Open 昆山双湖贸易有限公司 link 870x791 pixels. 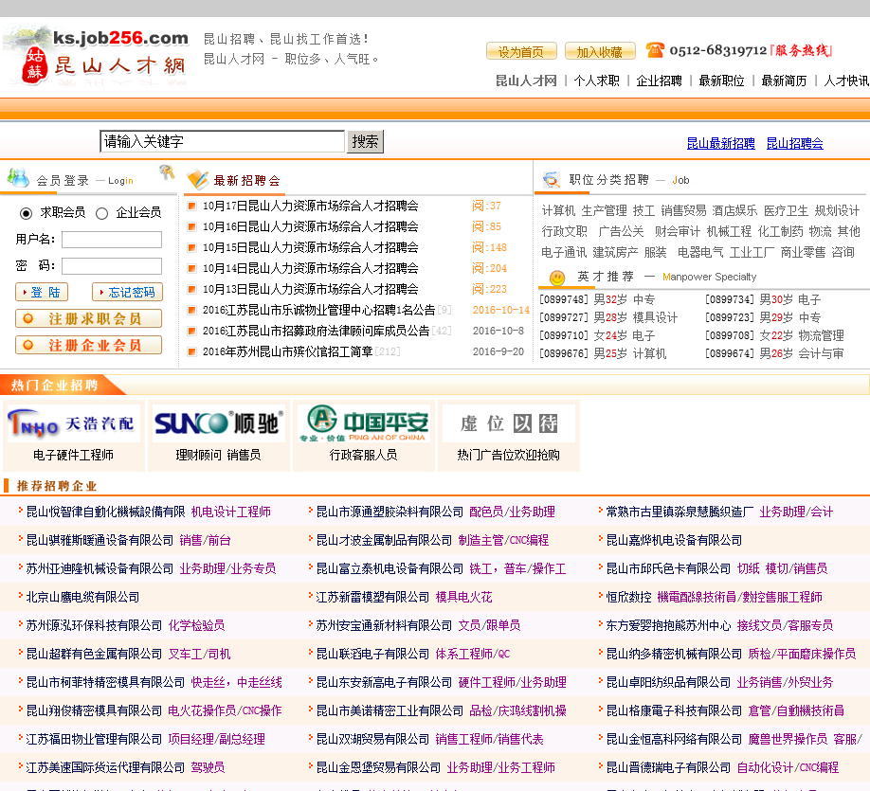pyautogui.click(x=372, y=740)
